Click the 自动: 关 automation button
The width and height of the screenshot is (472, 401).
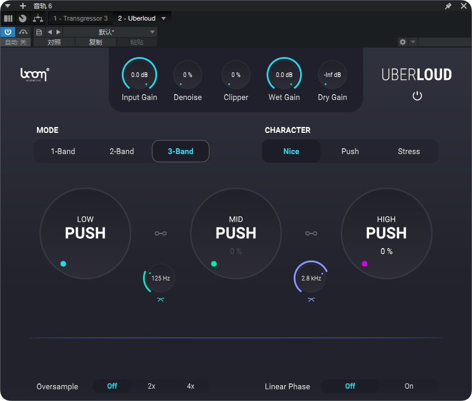point(16,42)
